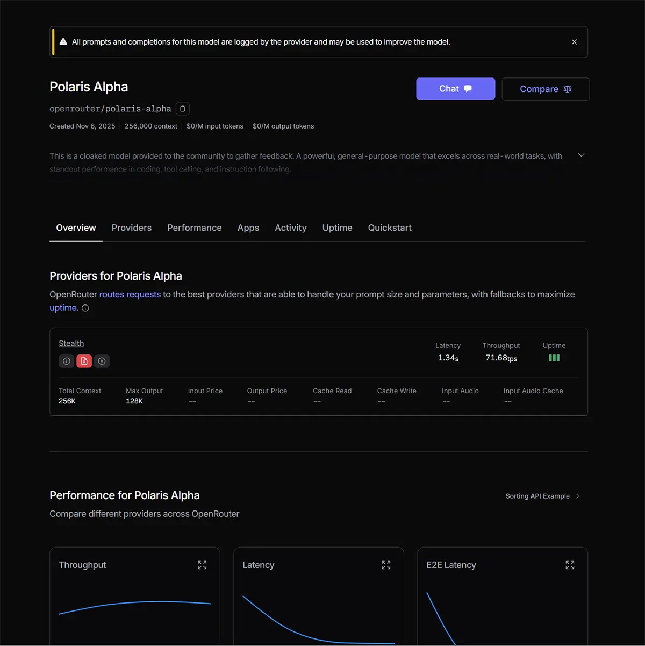The image size is (645, 646).
Task: Expand the Throughput chart to fullscreen
Action: pos(202,565)
